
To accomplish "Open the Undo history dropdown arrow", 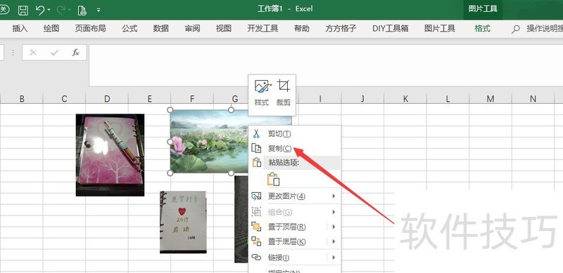I will click(x=49, y=10).
